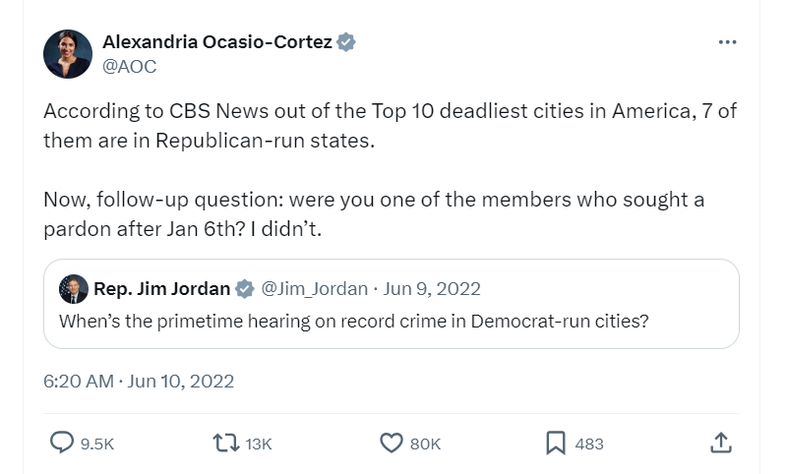This screenshot has height=474, width=787.
Task: Click the 13K reposts count
Action: point(258,444)
